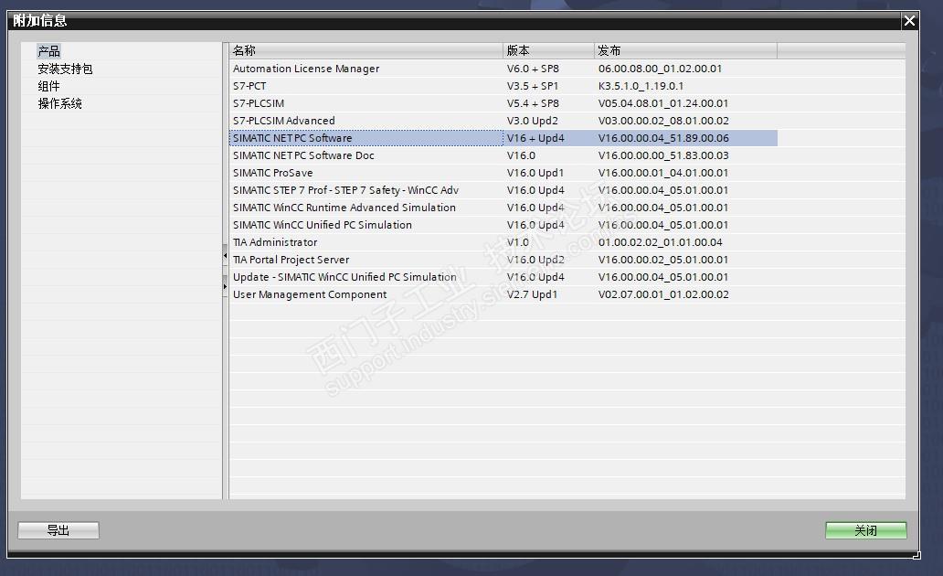Sort by the 名称 column header
The width and height of the screenshot is (943, 576).
click(366, 50)
